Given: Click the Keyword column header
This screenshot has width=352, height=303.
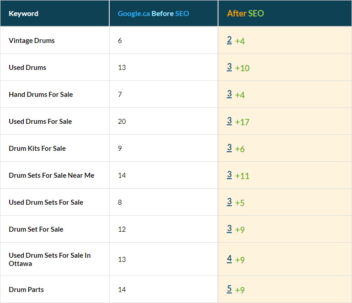Looking at the screenshot, I should click(23, 14).
